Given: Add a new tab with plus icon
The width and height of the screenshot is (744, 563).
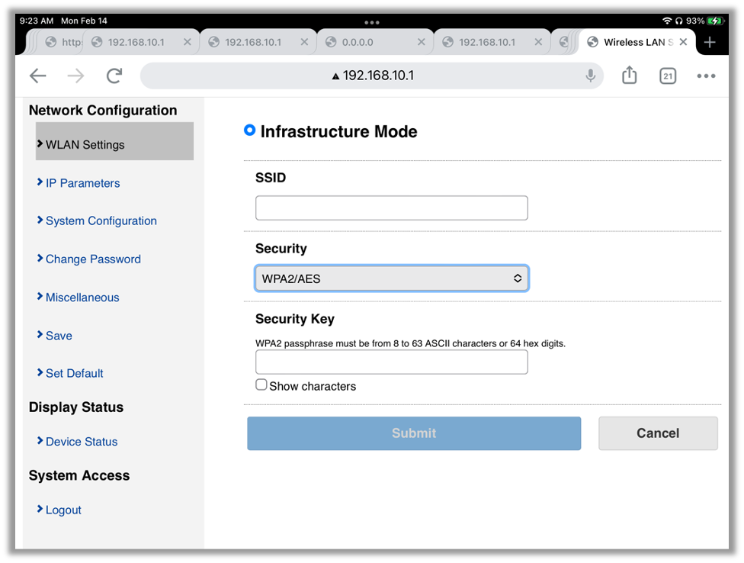Looking at the screenshot, I should tap(710, 43).
